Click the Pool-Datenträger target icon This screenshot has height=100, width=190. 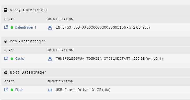pos(6,41)
